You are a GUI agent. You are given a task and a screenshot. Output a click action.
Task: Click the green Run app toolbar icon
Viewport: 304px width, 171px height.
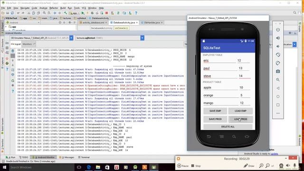[x=83, y=13]
